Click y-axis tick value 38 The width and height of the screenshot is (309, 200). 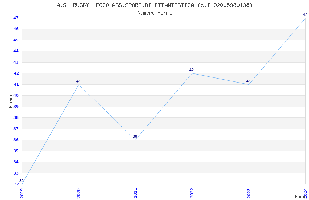click(16, 117)
